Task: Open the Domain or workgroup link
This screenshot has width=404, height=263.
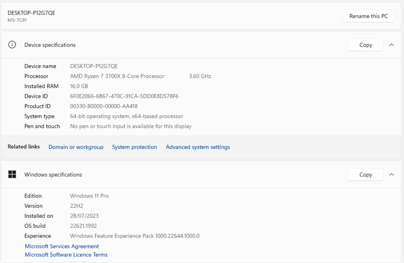Action: pyautogui.click(x=76, y=147)
